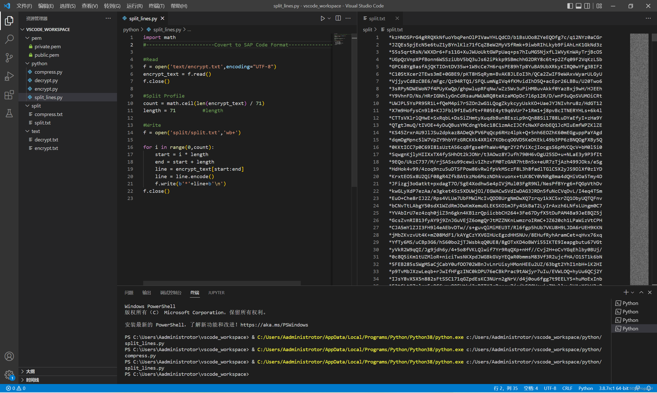Click the Run Python File play button
Screen dimensions: 657x393
[x=322, y=18]
